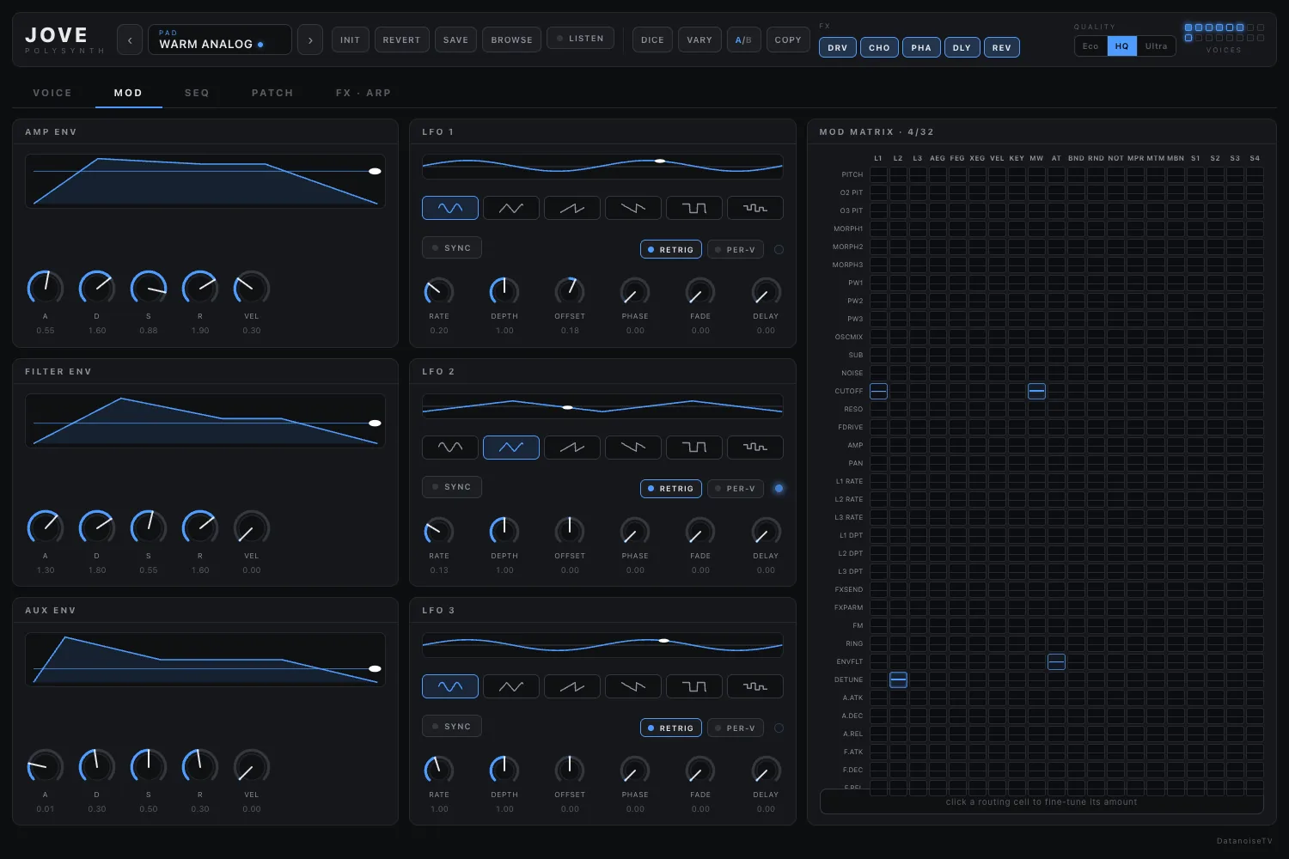This screenshot has width=1289, height=859.
Task: Select sine waveform for LFO 3
Action: [450, 686]
